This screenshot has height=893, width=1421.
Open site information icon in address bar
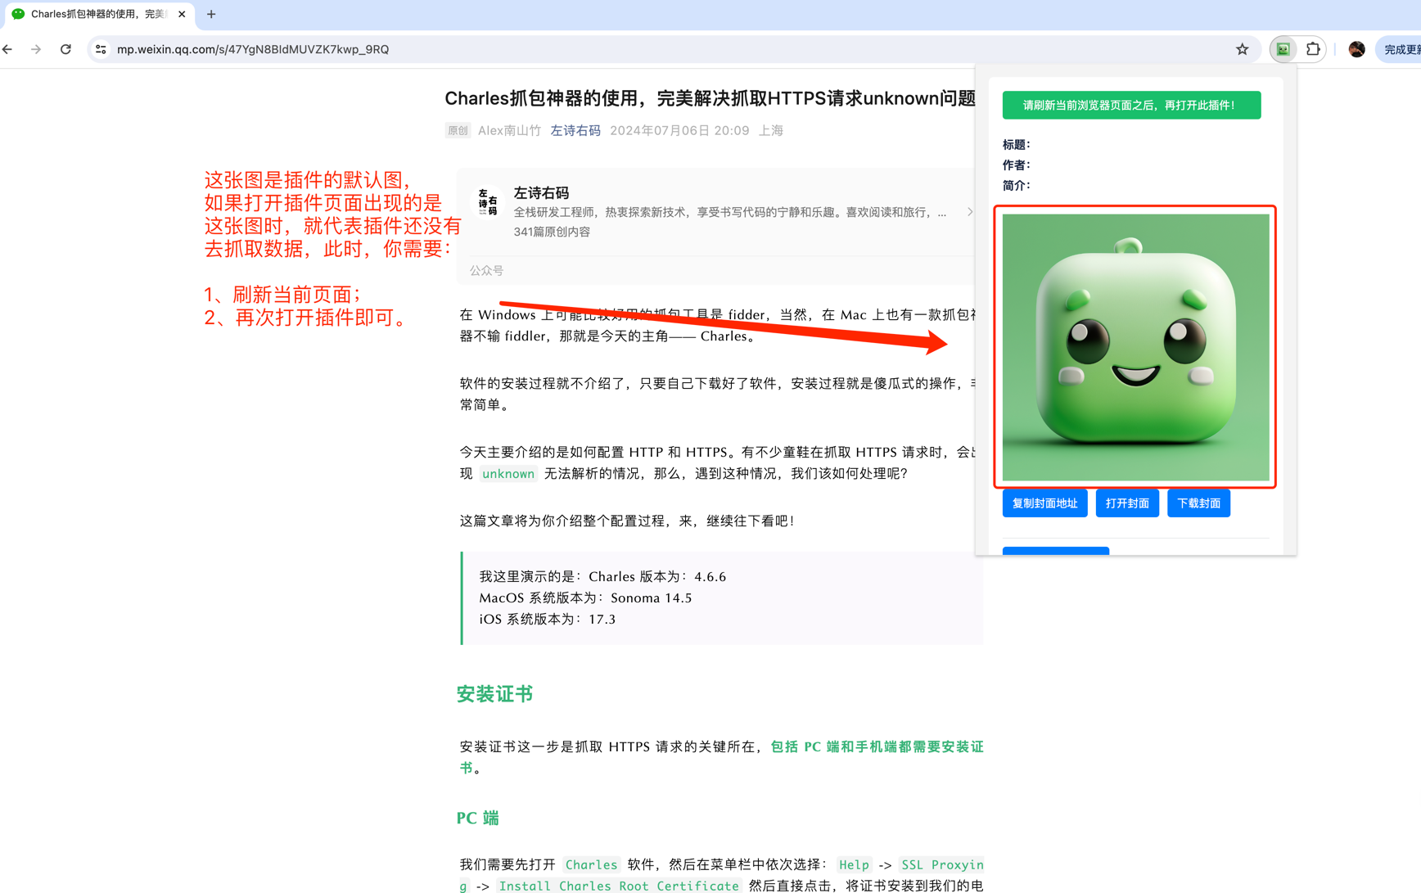click(101, 49)
